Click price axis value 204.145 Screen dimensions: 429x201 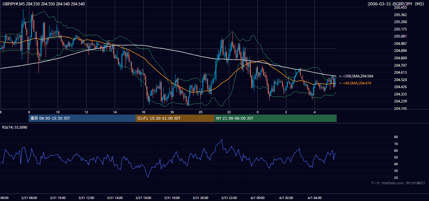click(400, 109)
